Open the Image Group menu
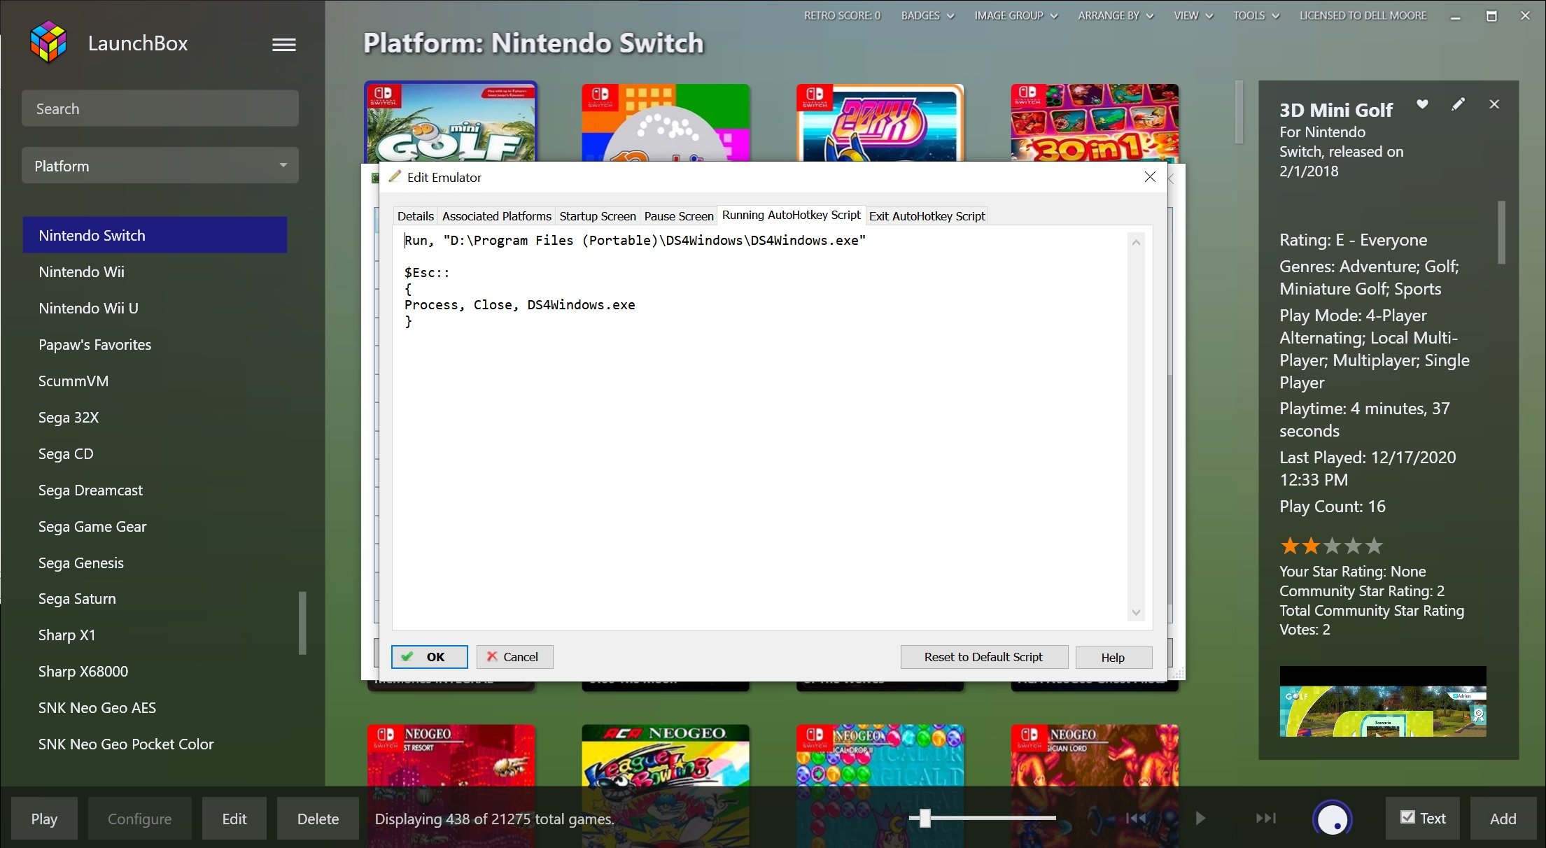Screen dimensions: 1546x848 coord(1016,15)
